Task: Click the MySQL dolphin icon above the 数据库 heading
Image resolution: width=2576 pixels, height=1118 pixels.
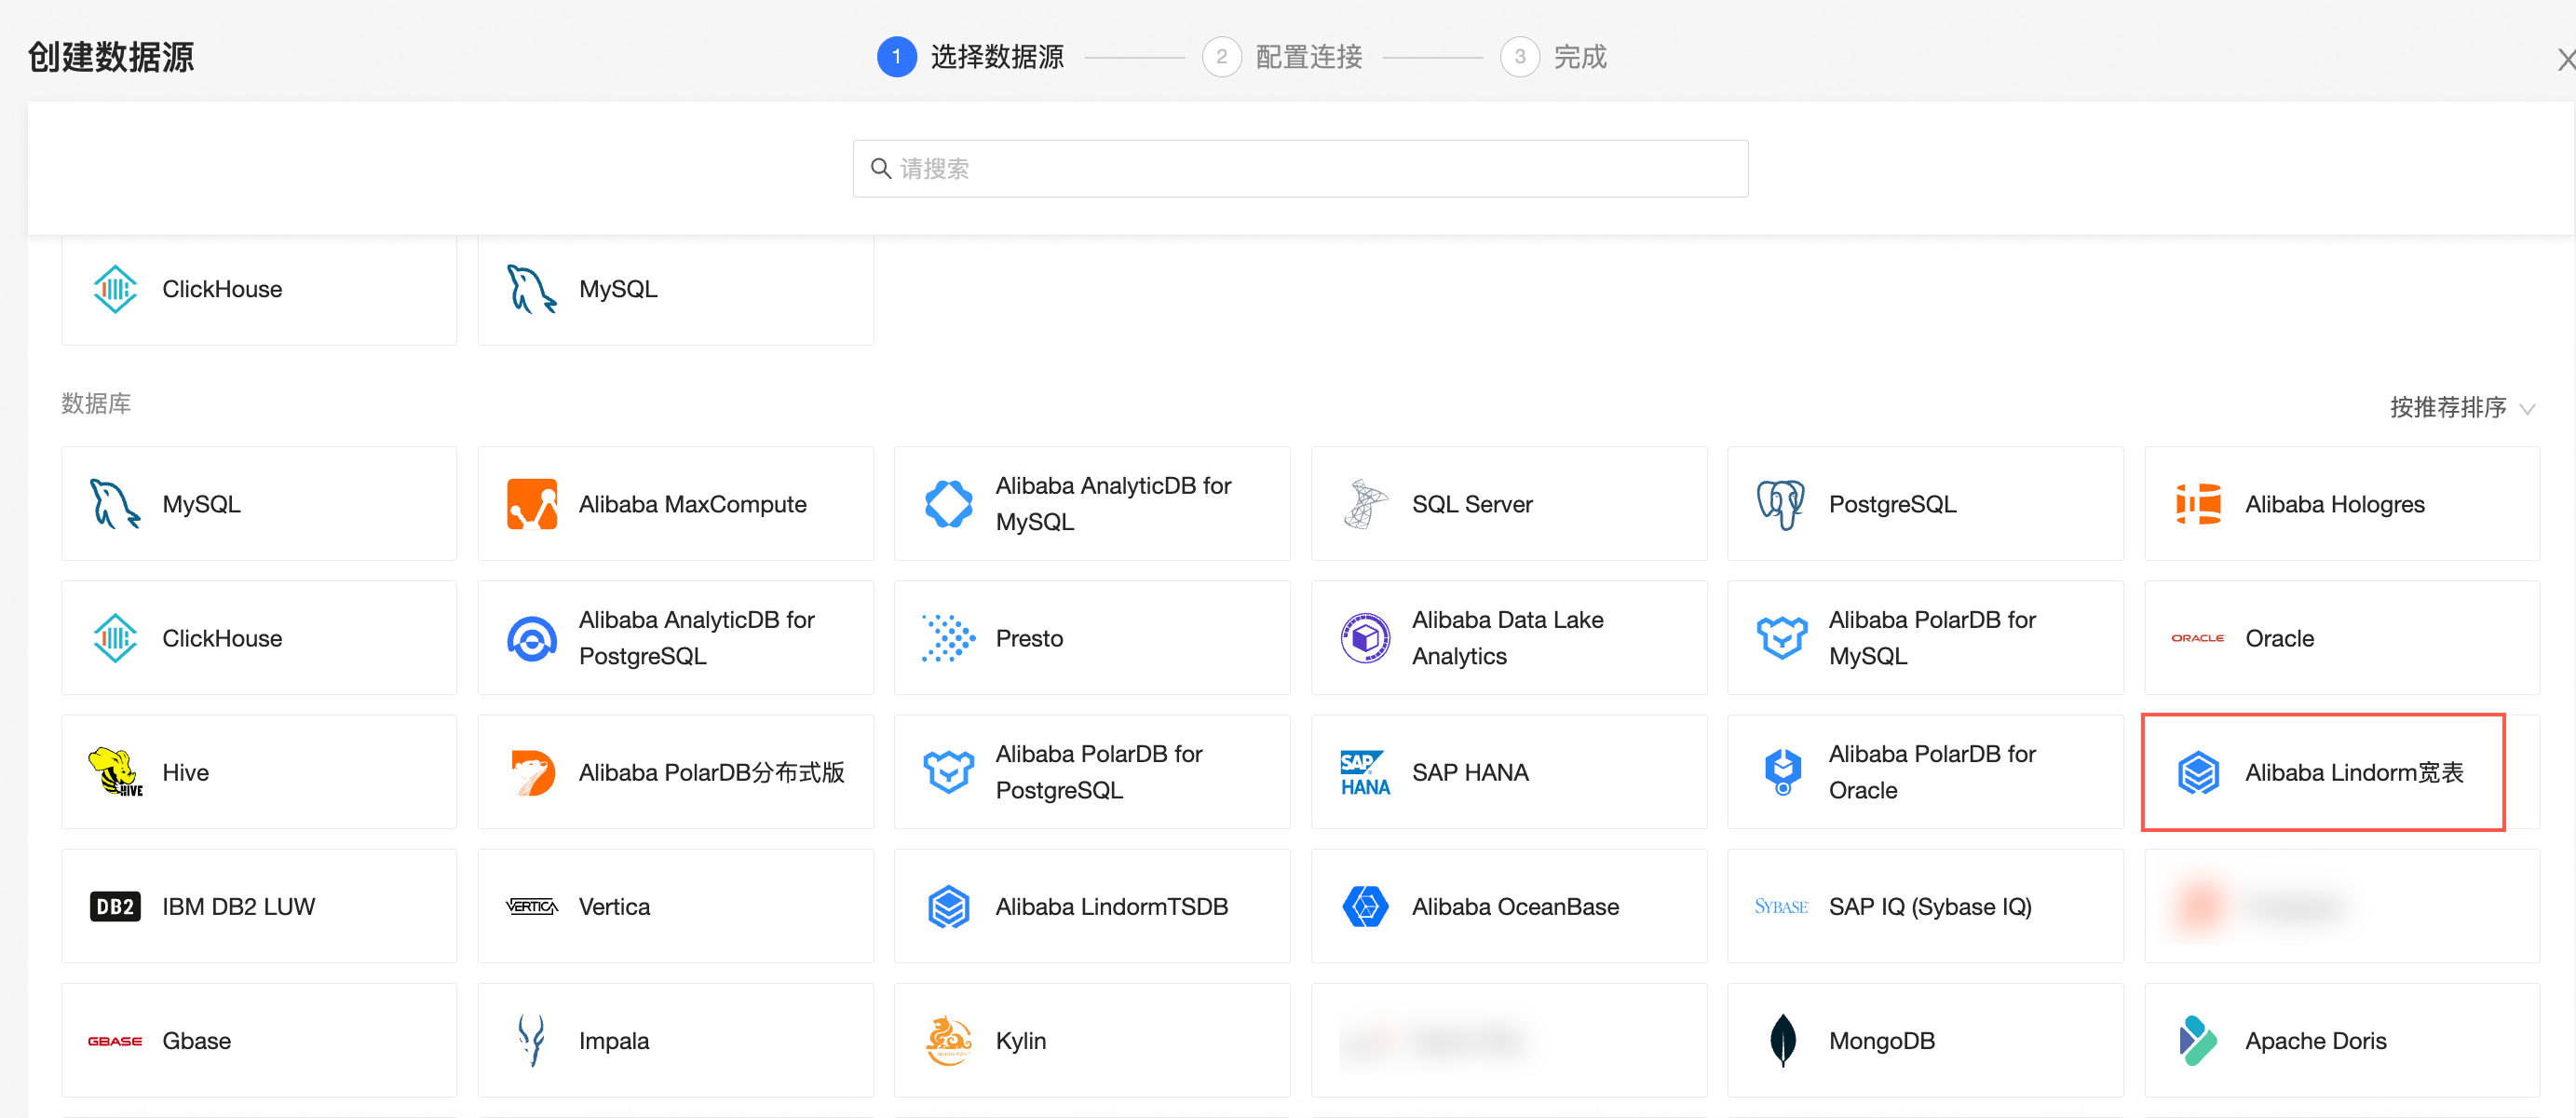Action: [531, 289]
